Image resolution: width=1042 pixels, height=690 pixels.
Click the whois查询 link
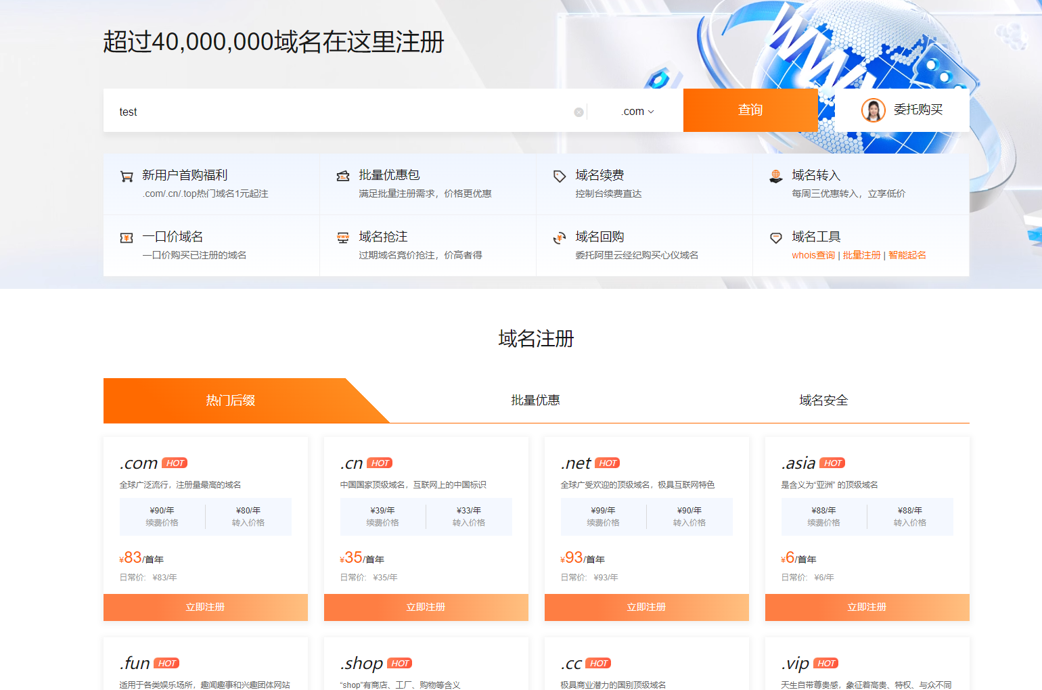813,255
